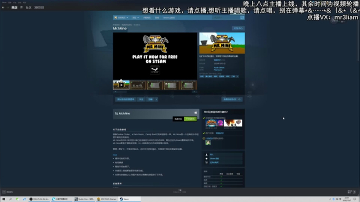Open the second recommended similar game image

click(233, 123)
